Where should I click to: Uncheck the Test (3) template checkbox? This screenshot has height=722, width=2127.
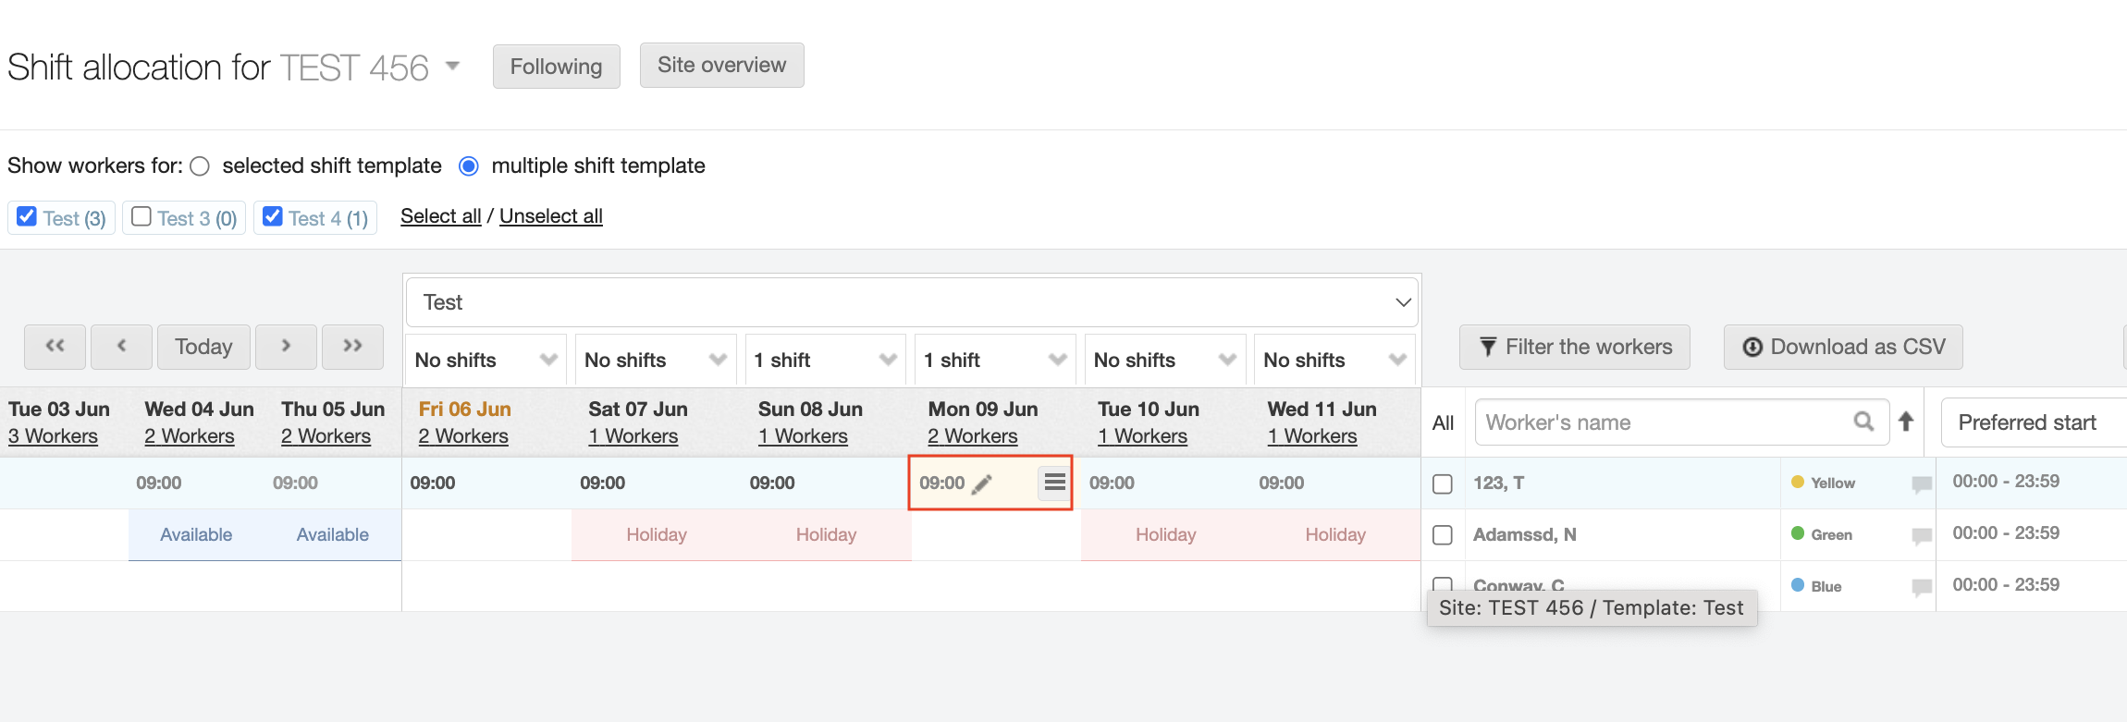click(27, 216)
